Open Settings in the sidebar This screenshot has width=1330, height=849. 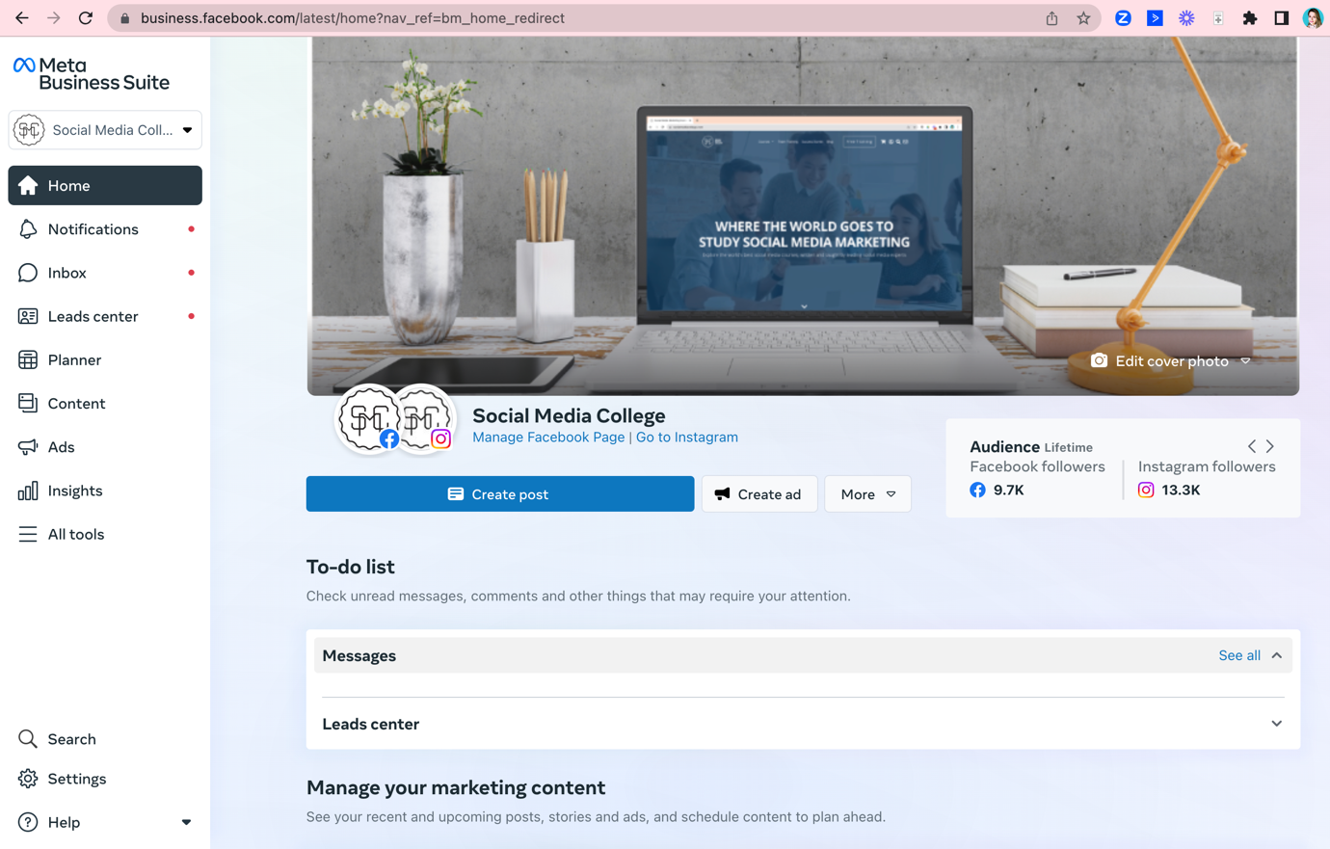105,779
